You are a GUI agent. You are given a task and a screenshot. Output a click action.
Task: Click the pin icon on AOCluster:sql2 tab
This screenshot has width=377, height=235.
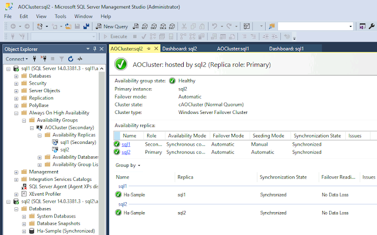click(x=148, y=49)
